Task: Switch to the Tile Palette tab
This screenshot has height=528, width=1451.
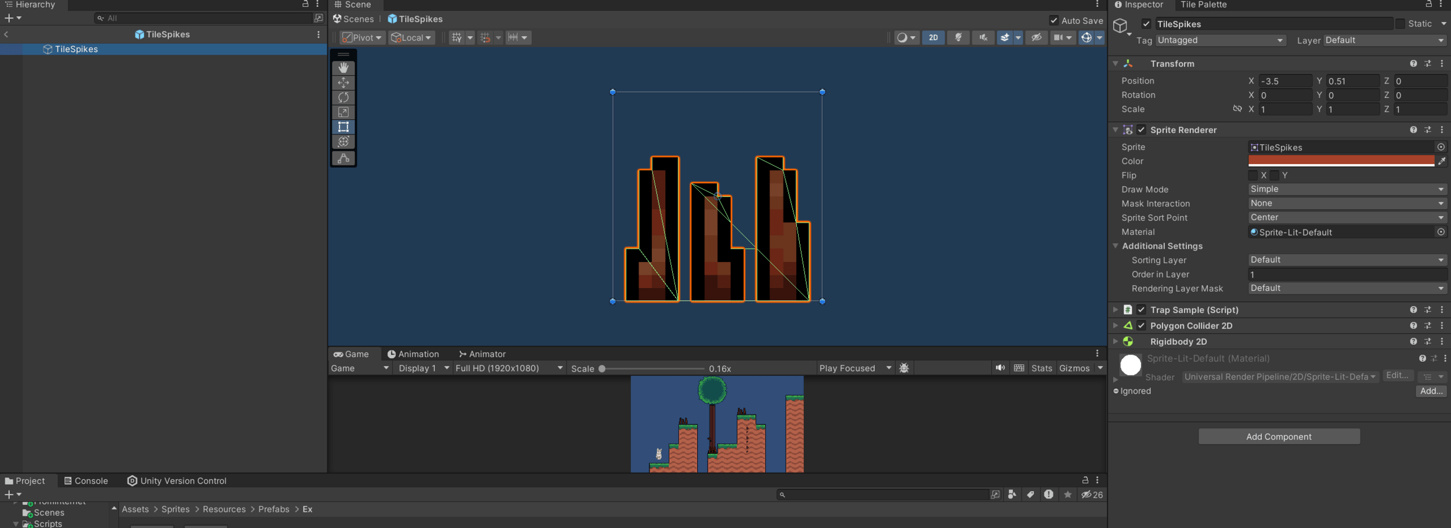Action: pos(1203,5)
